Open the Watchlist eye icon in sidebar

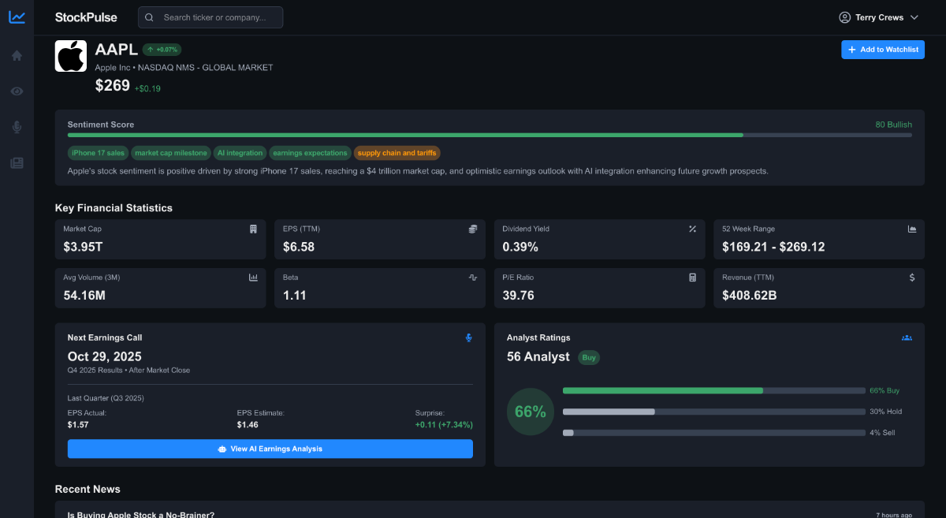pyautogui.click(x=17, y=91)
